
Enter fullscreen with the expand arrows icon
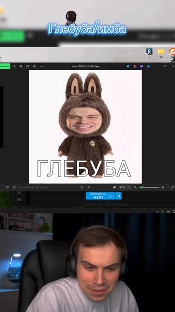pyautogui.click(x=173, y=187)
